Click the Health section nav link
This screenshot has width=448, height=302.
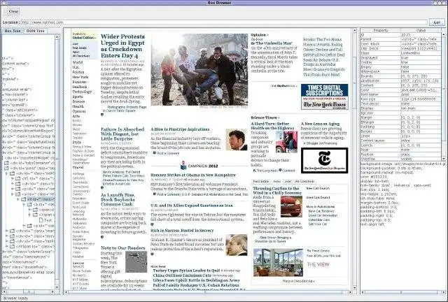(x=78, y=106)
